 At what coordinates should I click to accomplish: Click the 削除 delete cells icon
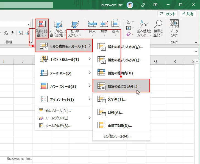[x=104, y=24]
